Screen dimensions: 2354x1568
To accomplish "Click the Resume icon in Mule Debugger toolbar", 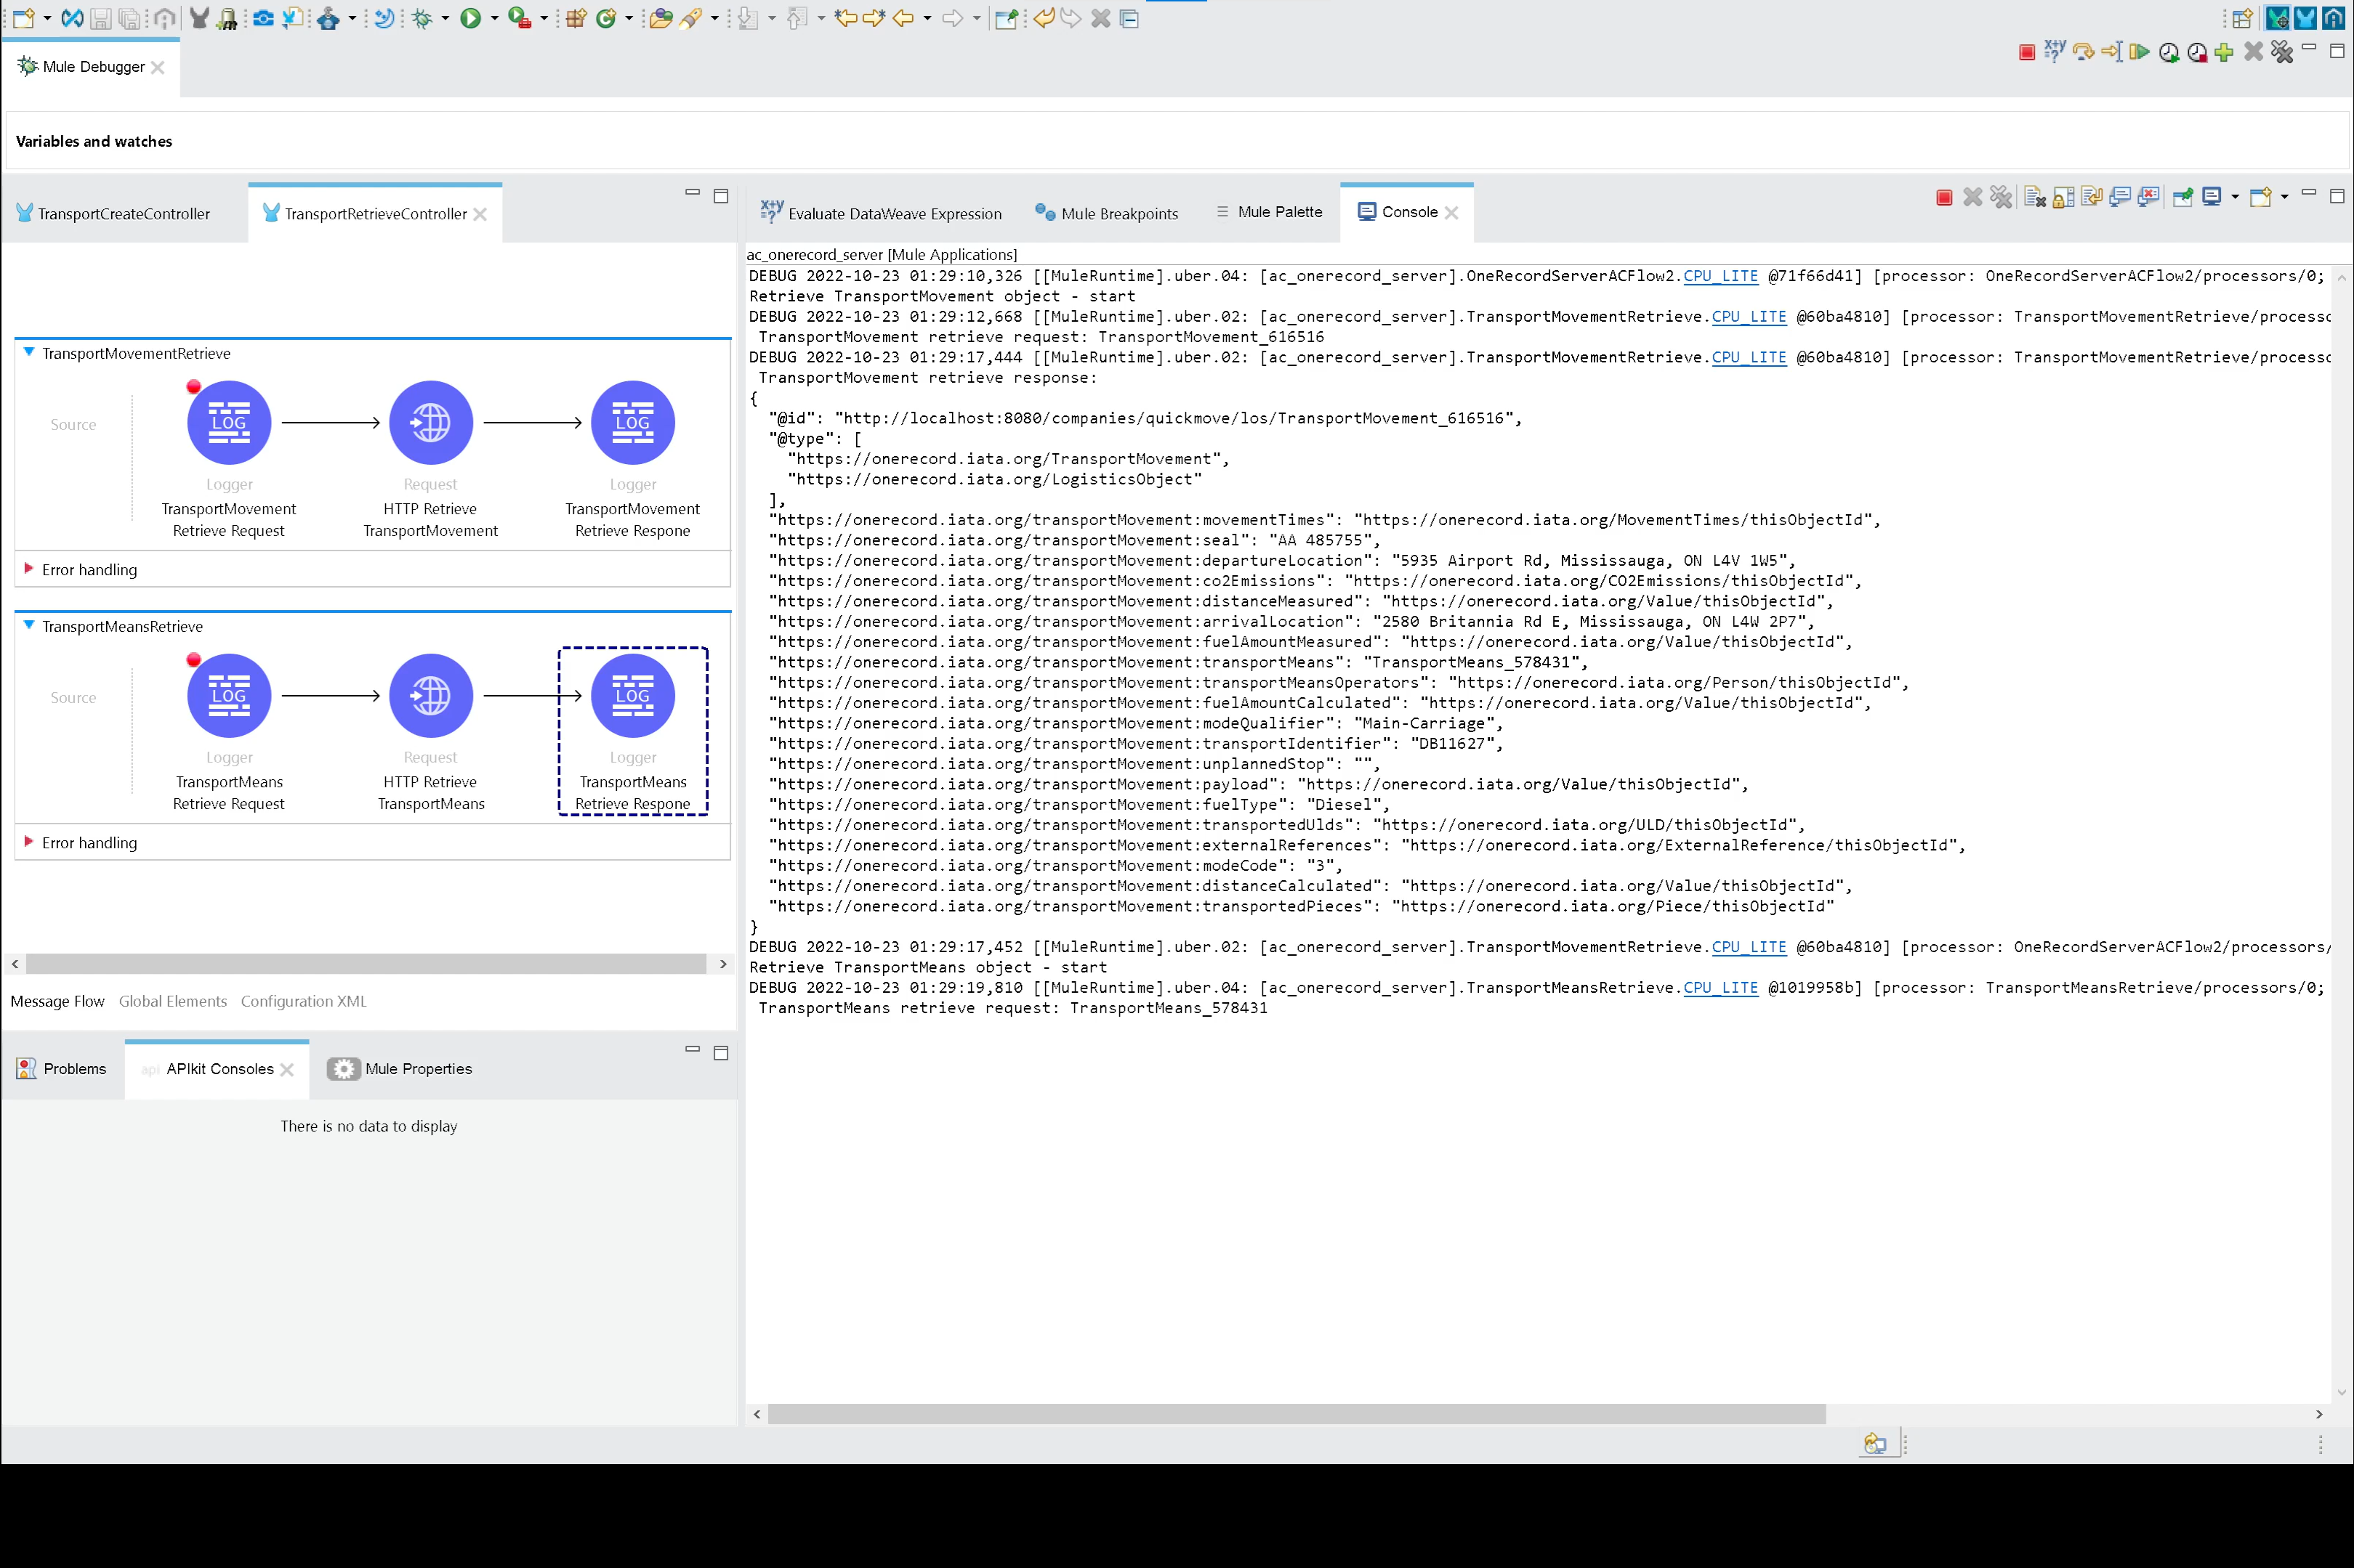I will [2139, 53].
